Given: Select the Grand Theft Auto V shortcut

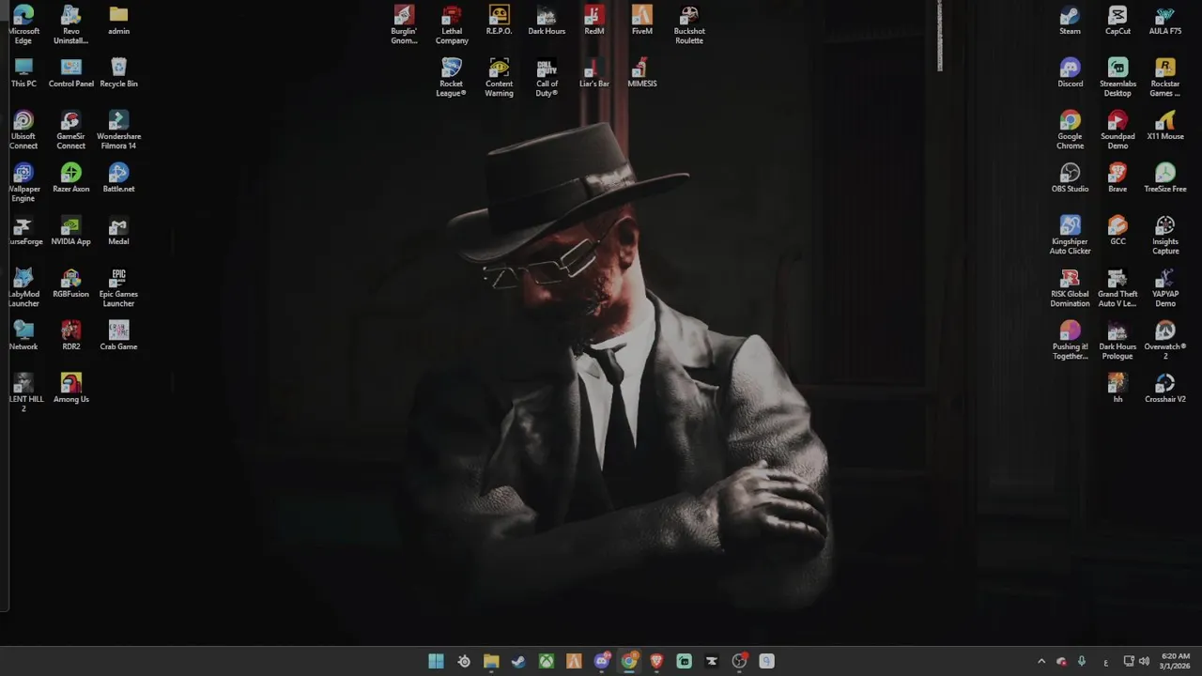Looking at the screenshot, I should point(1117,288).
